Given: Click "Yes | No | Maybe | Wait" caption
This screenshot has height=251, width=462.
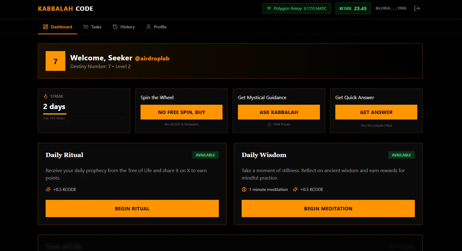Looking at the screenshot, I should 376,126.
